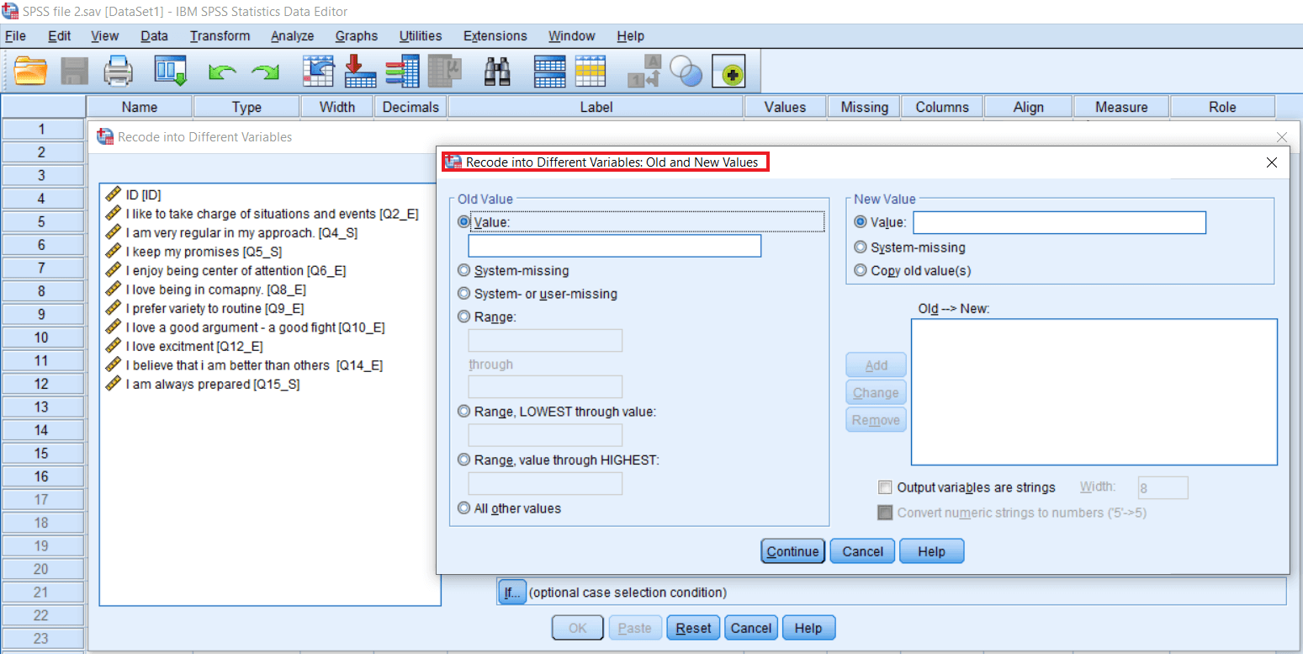Select 'I love a good argument' Q10_E variable
The height and width of the screenshot is (654, 1303).
coord(255,327)
